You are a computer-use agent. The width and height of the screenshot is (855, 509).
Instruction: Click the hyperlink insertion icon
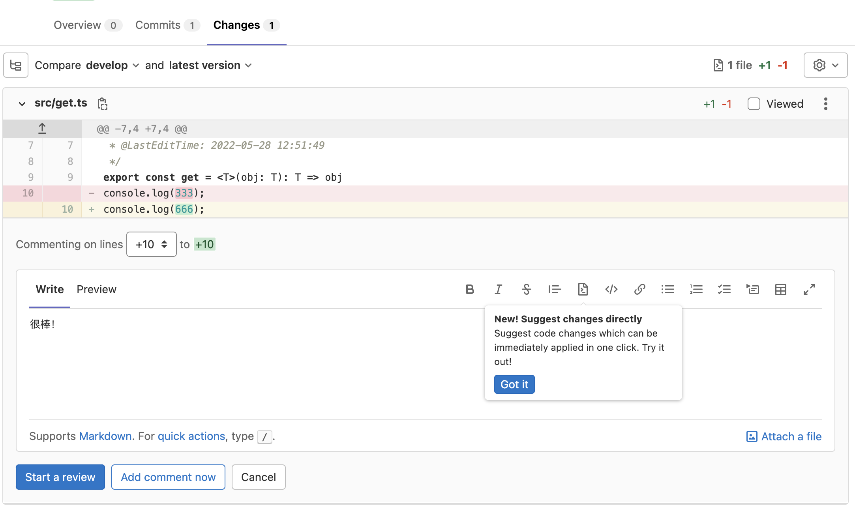point(639,289)
